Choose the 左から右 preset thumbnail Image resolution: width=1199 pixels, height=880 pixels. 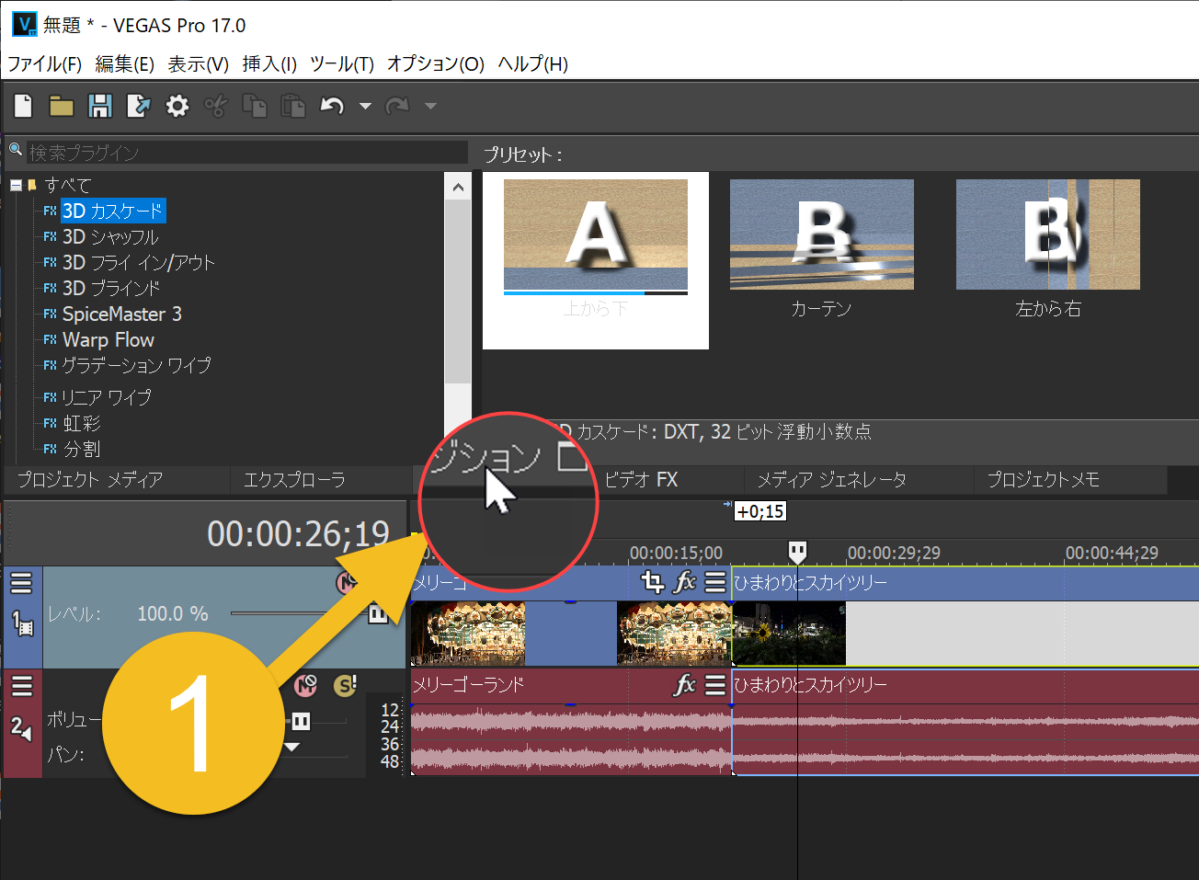1048,234
